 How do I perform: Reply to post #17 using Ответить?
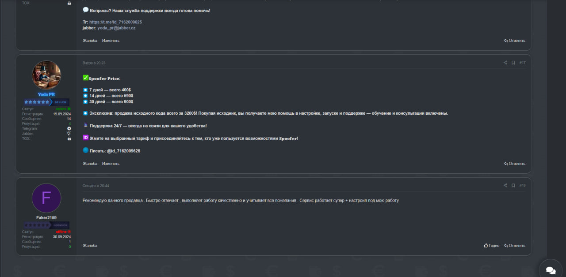515,164
